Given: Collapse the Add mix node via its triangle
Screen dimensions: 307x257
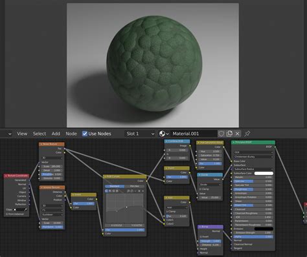Looking at the screenshot, I should click(166, 198).
